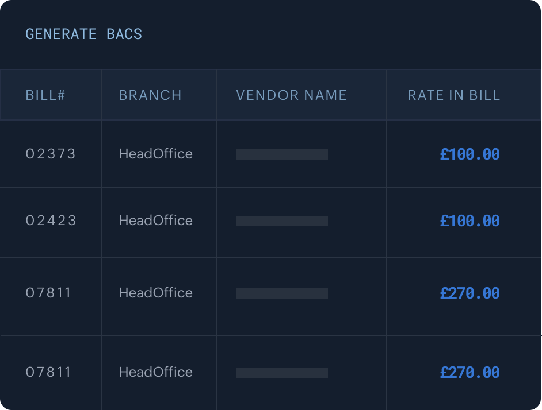542x410 pixels.
Task: Select the entire row for bill 02373
Action: tap(271, 154)
